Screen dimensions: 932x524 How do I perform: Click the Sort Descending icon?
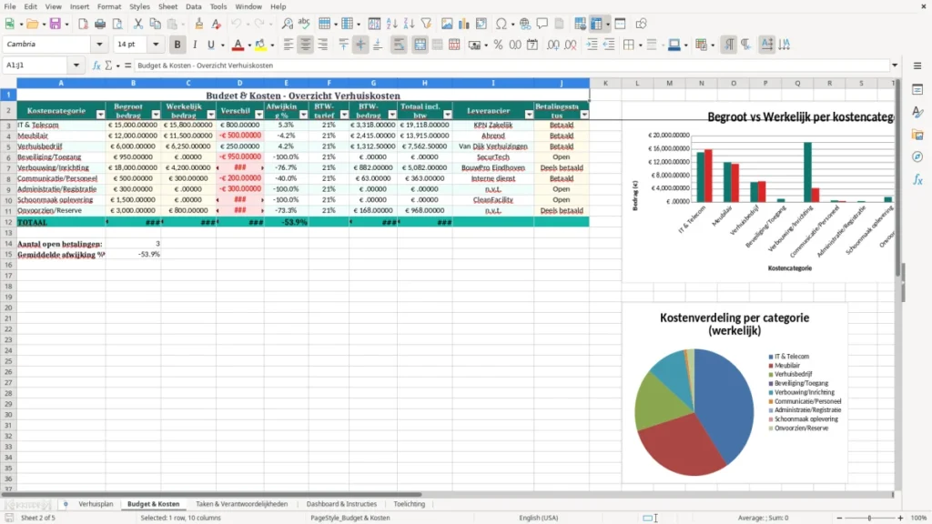pos(409,24)
